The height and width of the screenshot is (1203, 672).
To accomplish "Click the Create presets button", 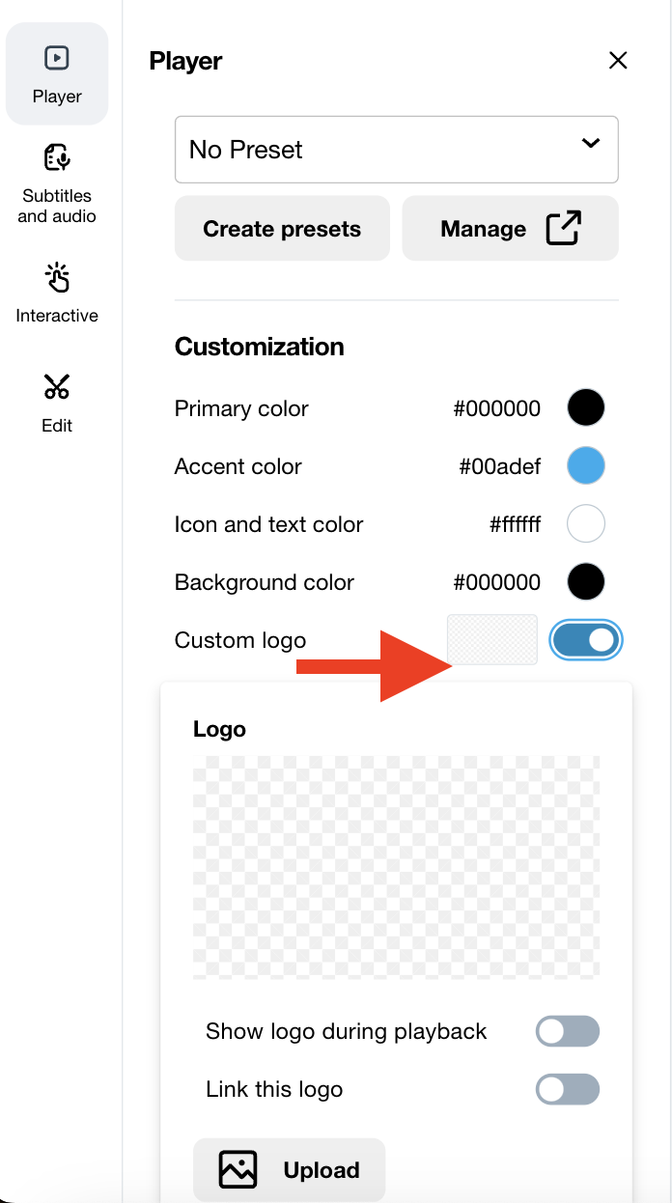I will (282, 229).
